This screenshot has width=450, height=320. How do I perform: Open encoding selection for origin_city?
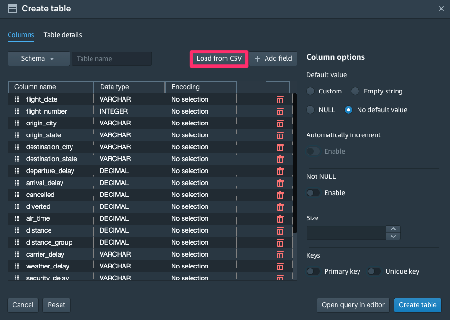(x=201, y=123)
